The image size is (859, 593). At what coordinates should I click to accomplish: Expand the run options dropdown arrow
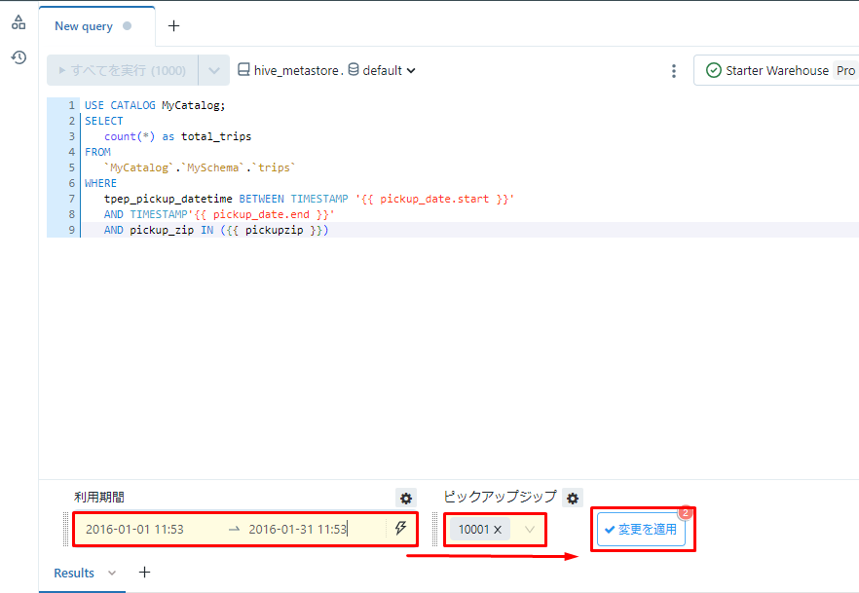(214, 70)
